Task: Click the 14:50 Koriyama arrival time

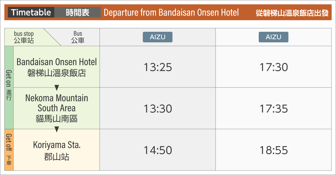Action: [x=158, y=150]
